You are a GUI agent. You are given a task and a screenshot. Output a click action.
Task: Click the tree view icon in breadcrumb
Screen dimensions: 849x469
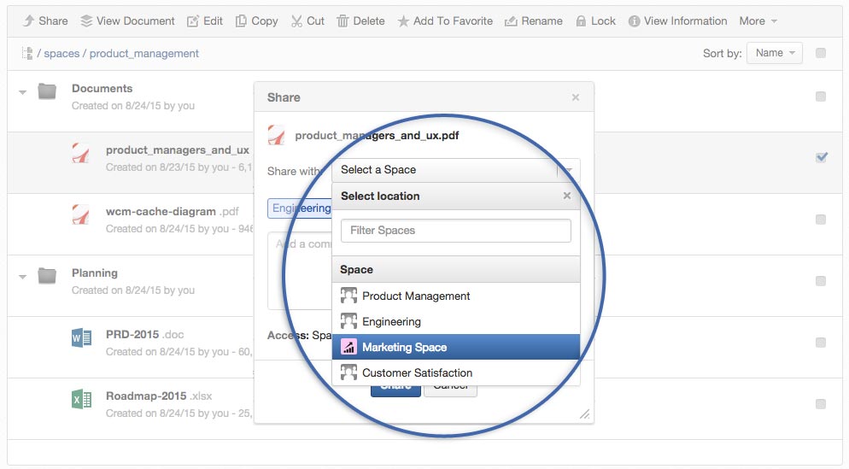coord(27,53)
